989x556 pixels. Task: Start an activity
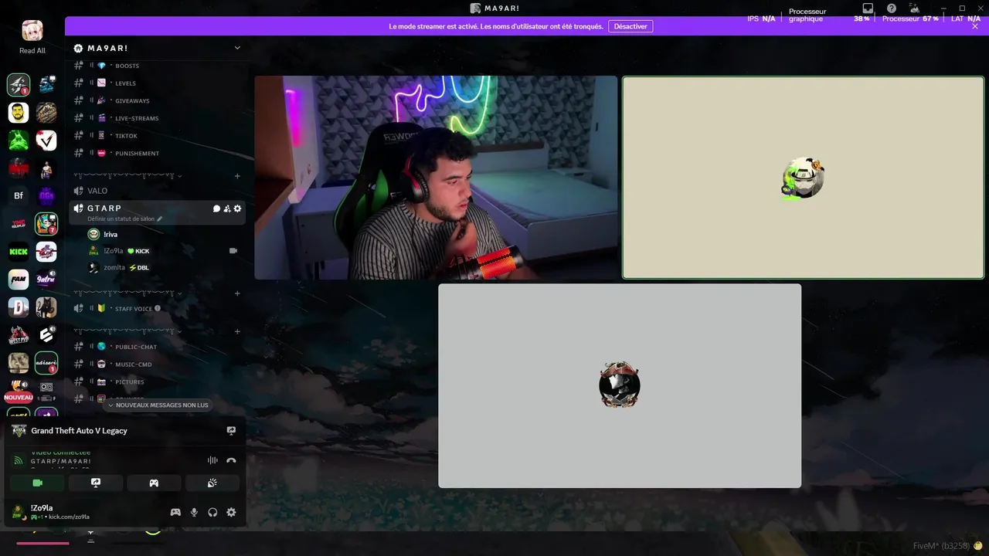(154, 483)
